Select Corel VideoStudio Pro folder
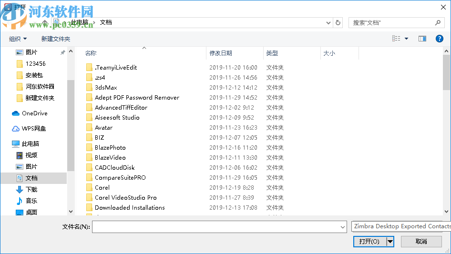Viewport: 451px width, 254px height. point(122,198)
